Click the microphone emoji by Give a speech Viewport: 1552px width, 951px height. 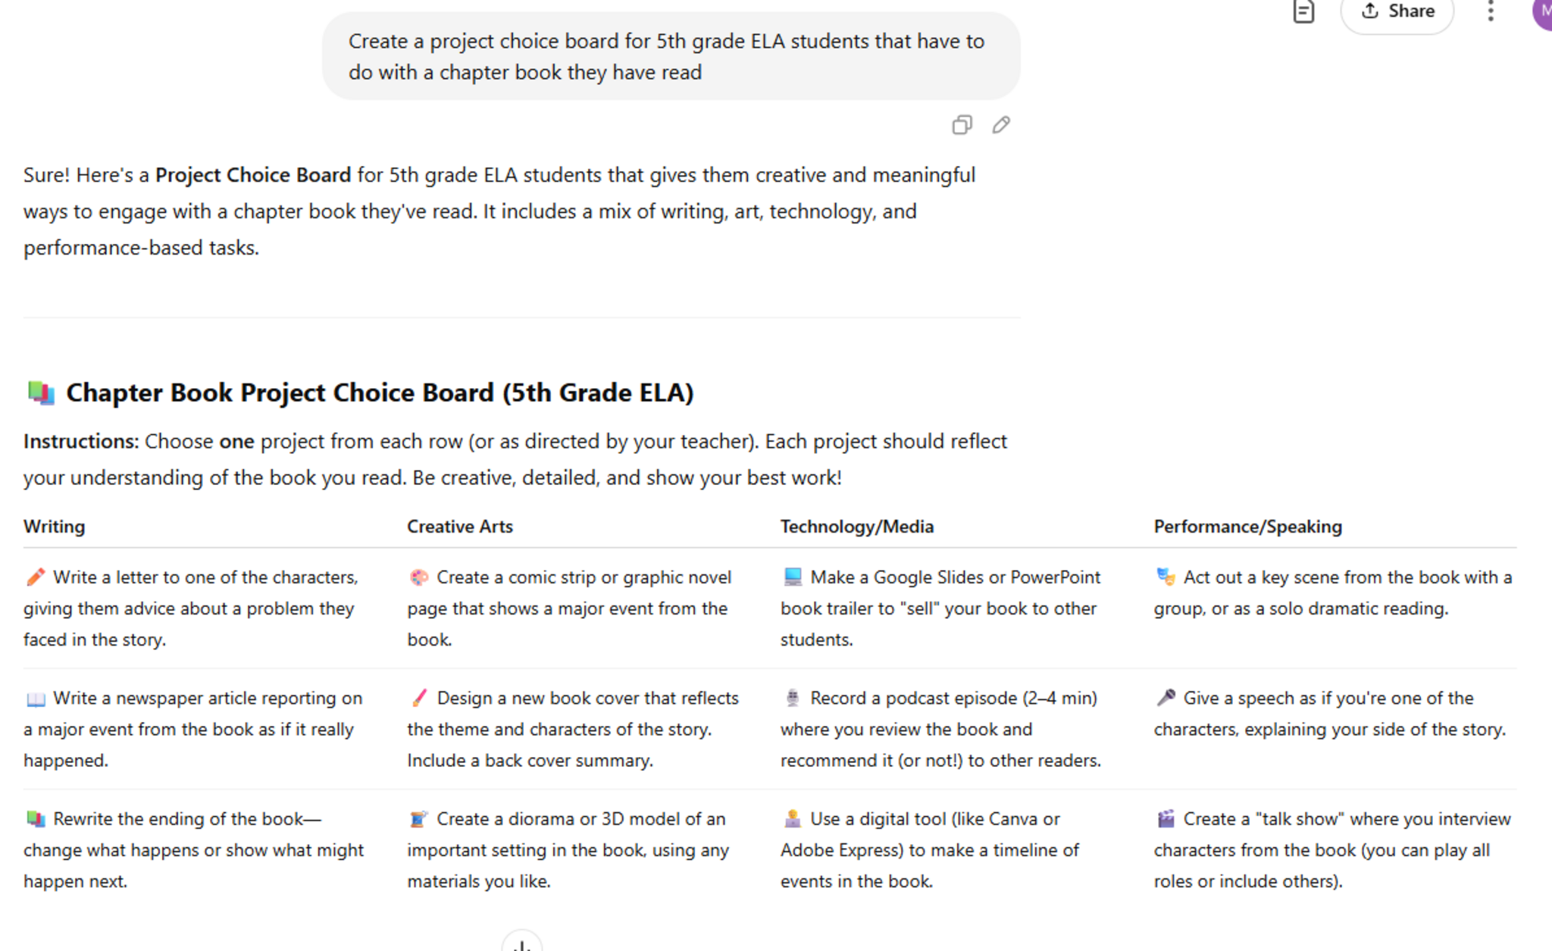point(1166,698)
